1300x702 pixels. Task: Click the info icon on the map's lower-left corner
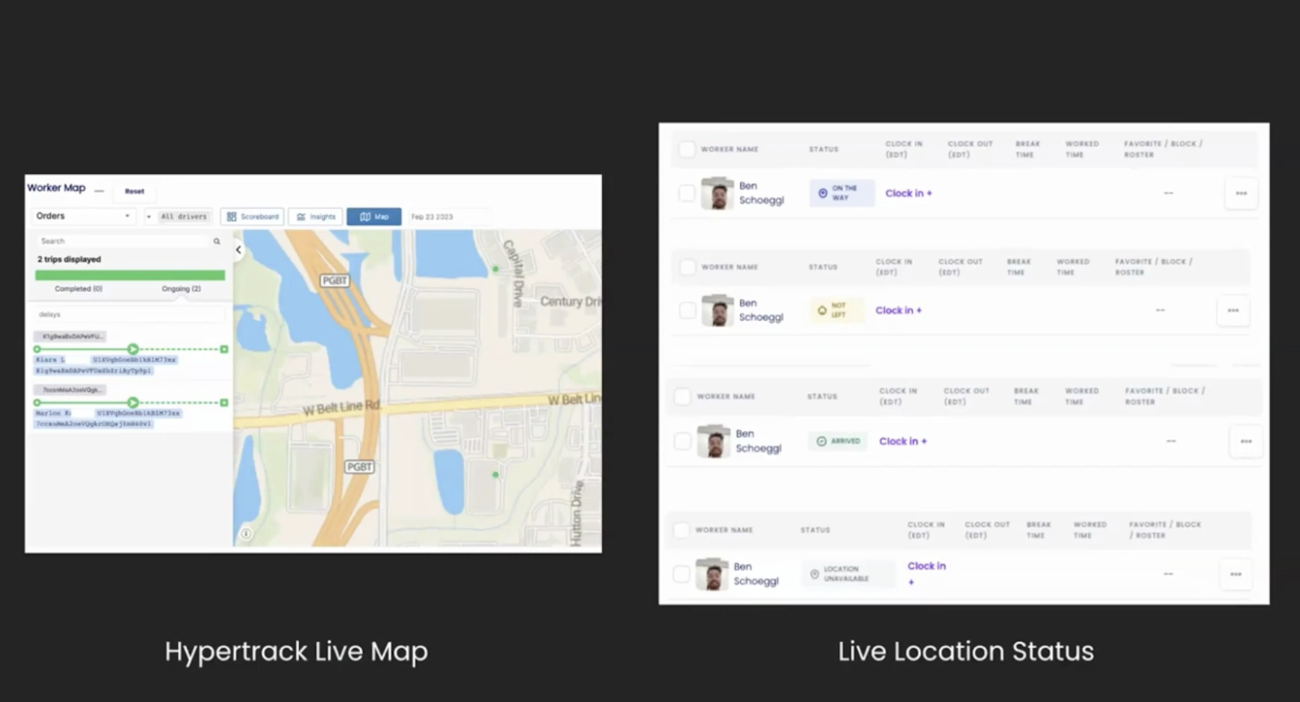[246, 534]
